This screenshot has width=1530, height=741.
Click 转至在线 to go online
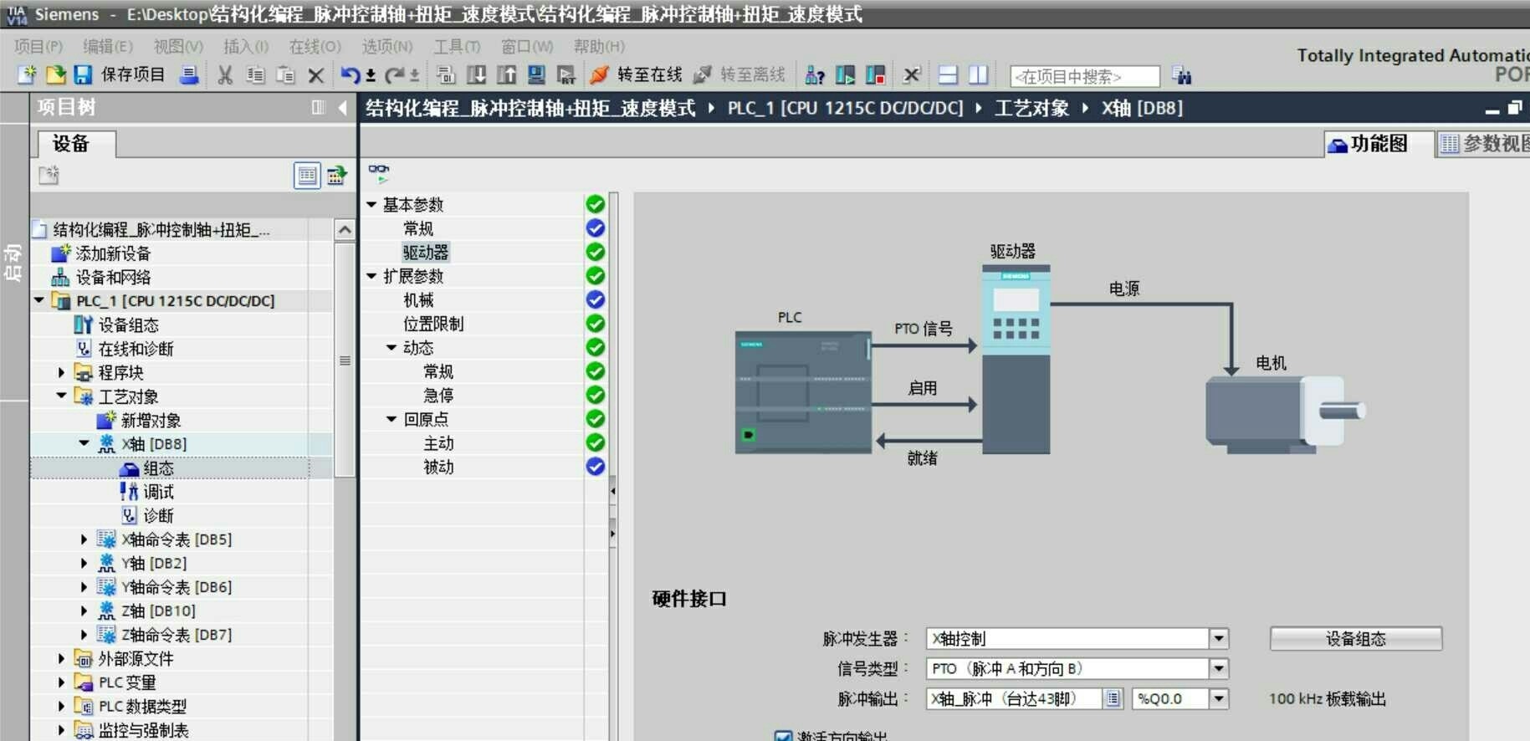pos(637,75)
